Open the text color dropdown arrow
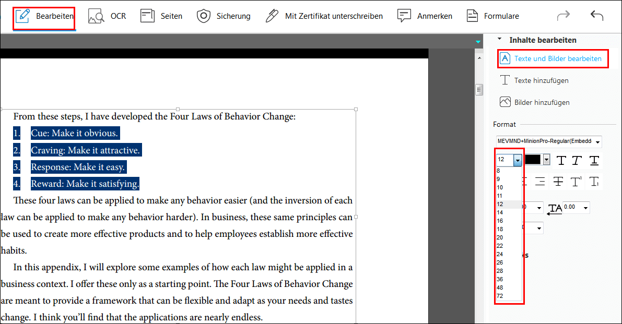622x324 pixels. click(x=547, y=160)
